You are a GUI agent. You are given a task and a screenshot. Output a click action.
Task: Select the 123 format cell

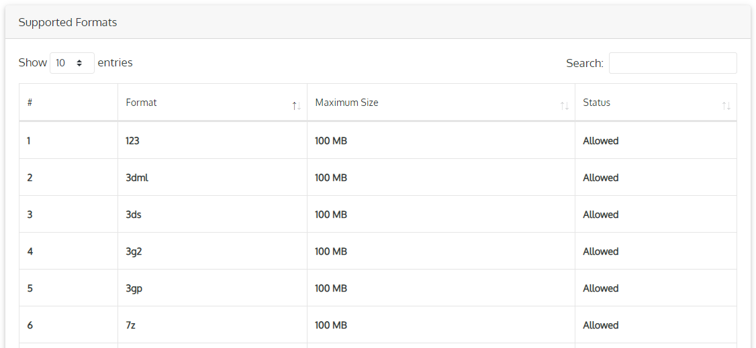pos(132,141)
